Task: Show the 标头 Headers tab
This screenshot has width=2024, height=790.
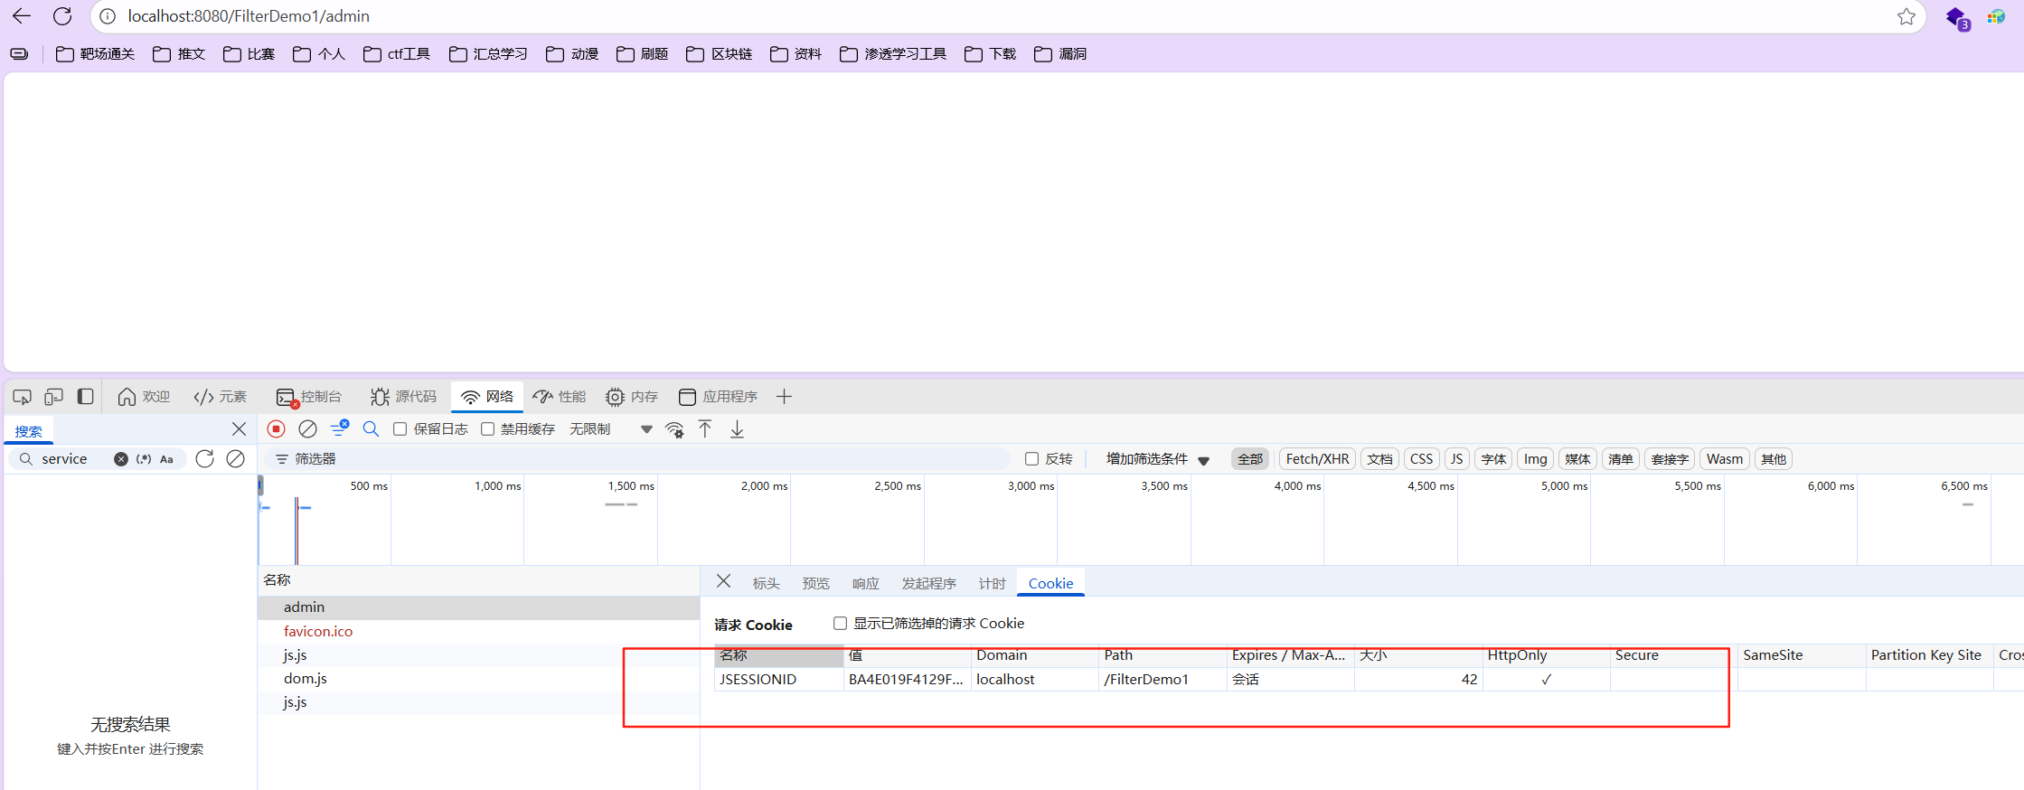Action: click(766, 584)
